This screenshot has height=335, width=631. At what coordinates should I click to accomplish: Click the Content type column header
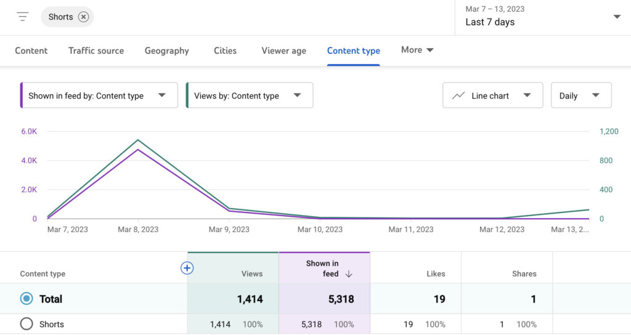[43, 274]
